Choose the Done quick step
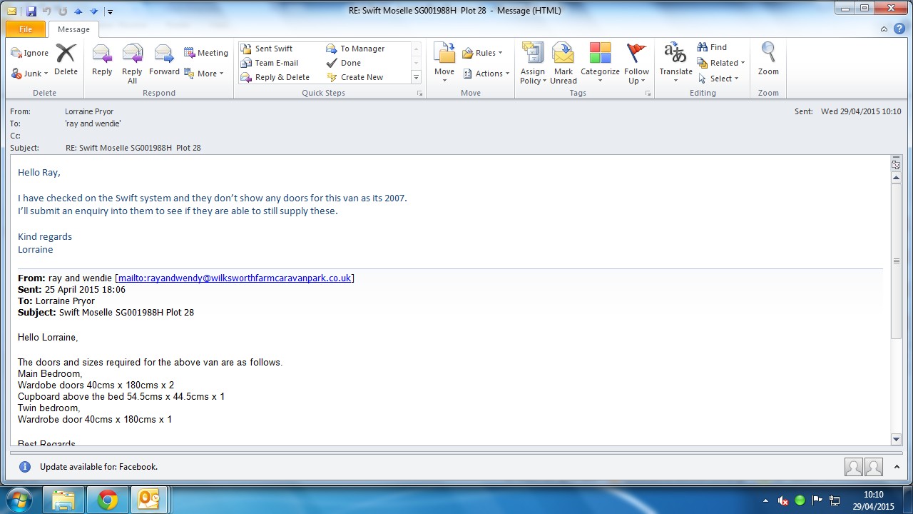The width and height of the screenshot is (913, 514). [350, 63]
